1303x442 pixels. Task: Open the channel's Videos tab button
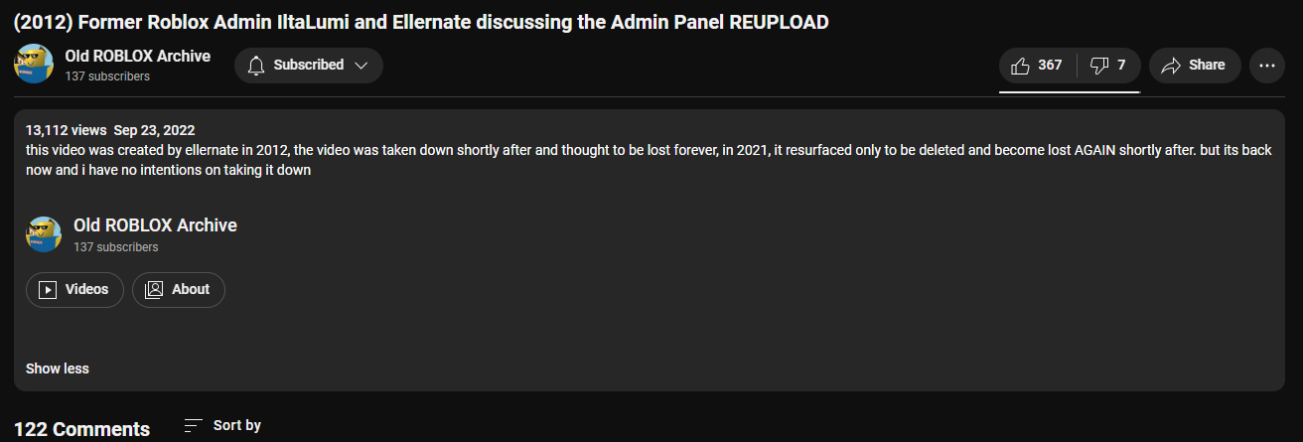tap(74, 289)
